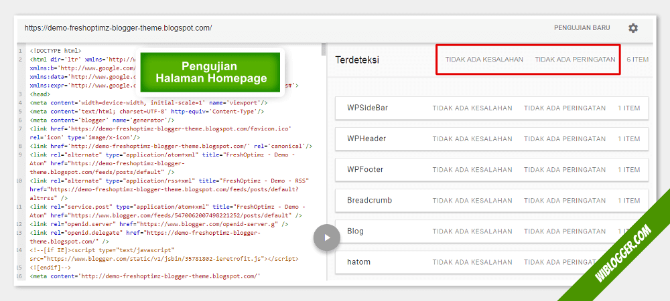Image resolution: width=670 pixels, height=301 pixels.
Task: Open the Blog result row
Action: pyautogui.click(x=492, y=231)
